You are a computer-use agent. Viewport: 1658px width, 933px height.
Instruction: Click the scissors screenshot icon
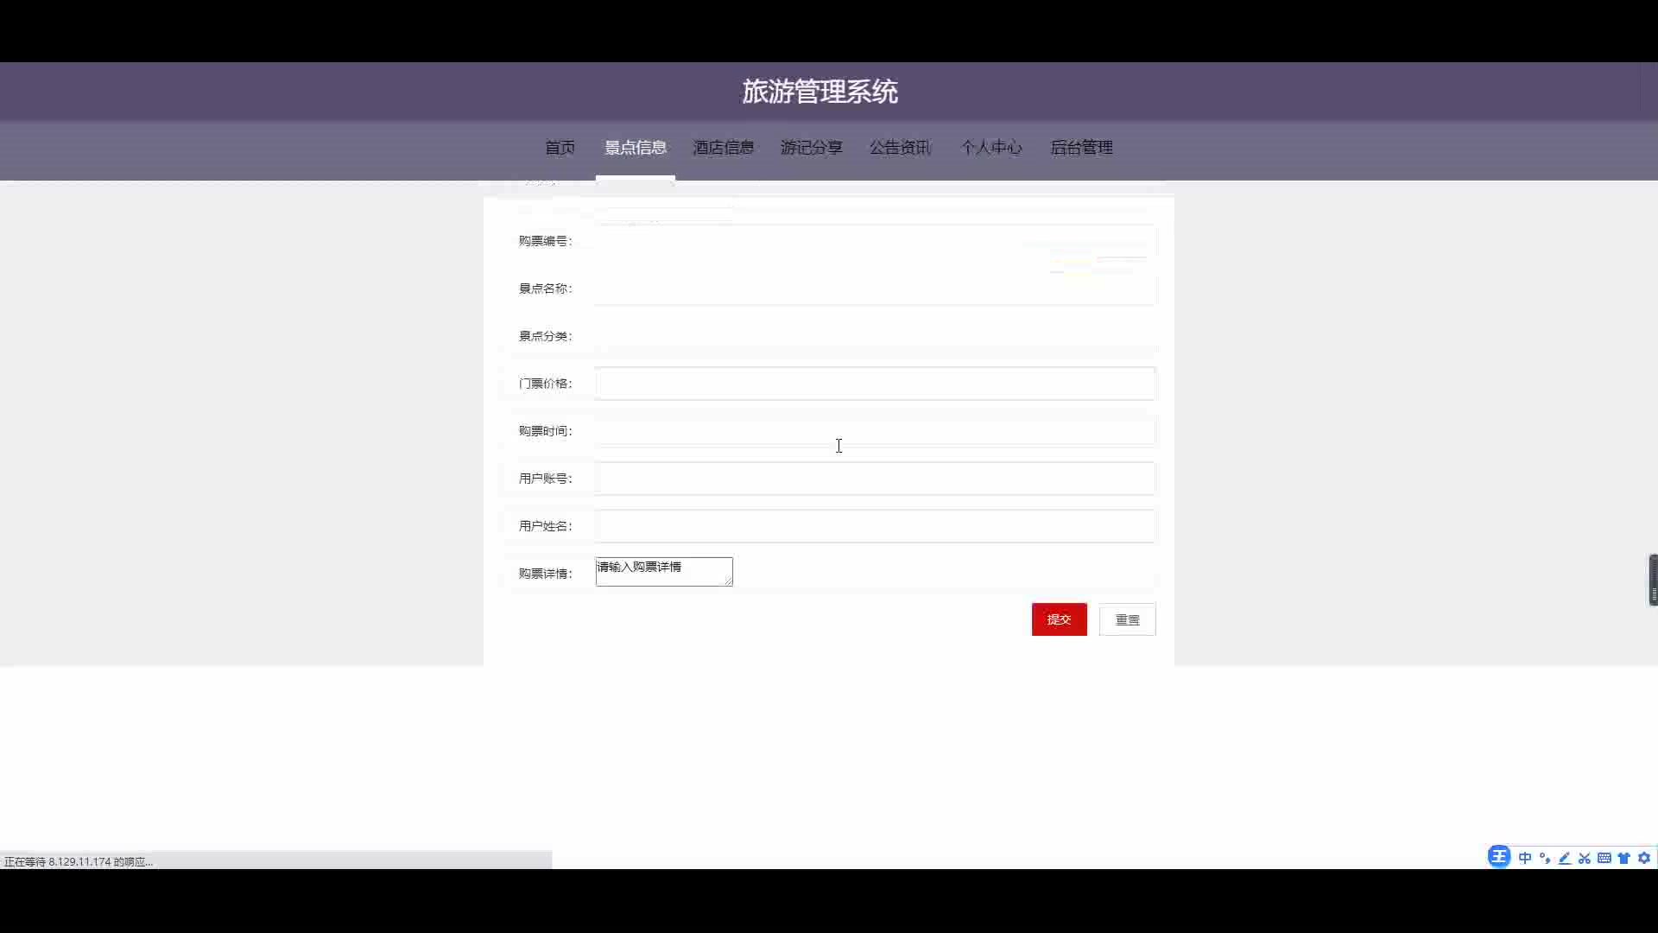[x=1585, y=858]
